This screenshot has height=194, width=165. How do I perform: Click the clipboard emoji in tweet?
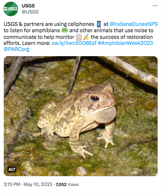[x=79, y=37]
